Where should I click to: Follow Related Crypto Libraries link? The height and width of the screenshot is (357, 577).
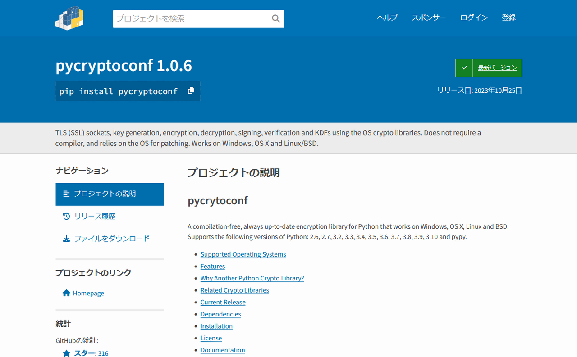coord(235,290)
